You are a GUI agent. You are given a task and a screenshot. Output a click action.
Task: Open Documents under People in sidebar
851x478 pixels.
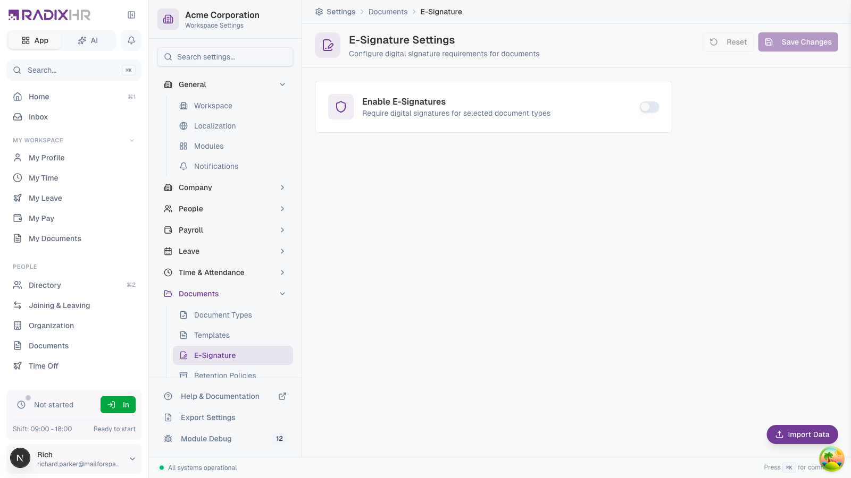coord(74,346)
